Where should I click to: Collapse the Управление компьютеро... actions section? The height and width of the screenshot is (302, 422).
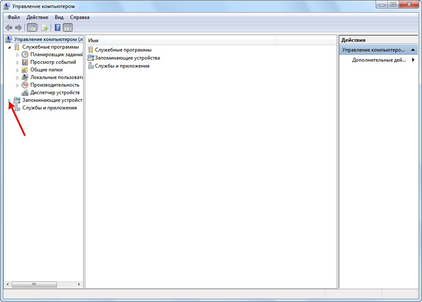(413, 50)
